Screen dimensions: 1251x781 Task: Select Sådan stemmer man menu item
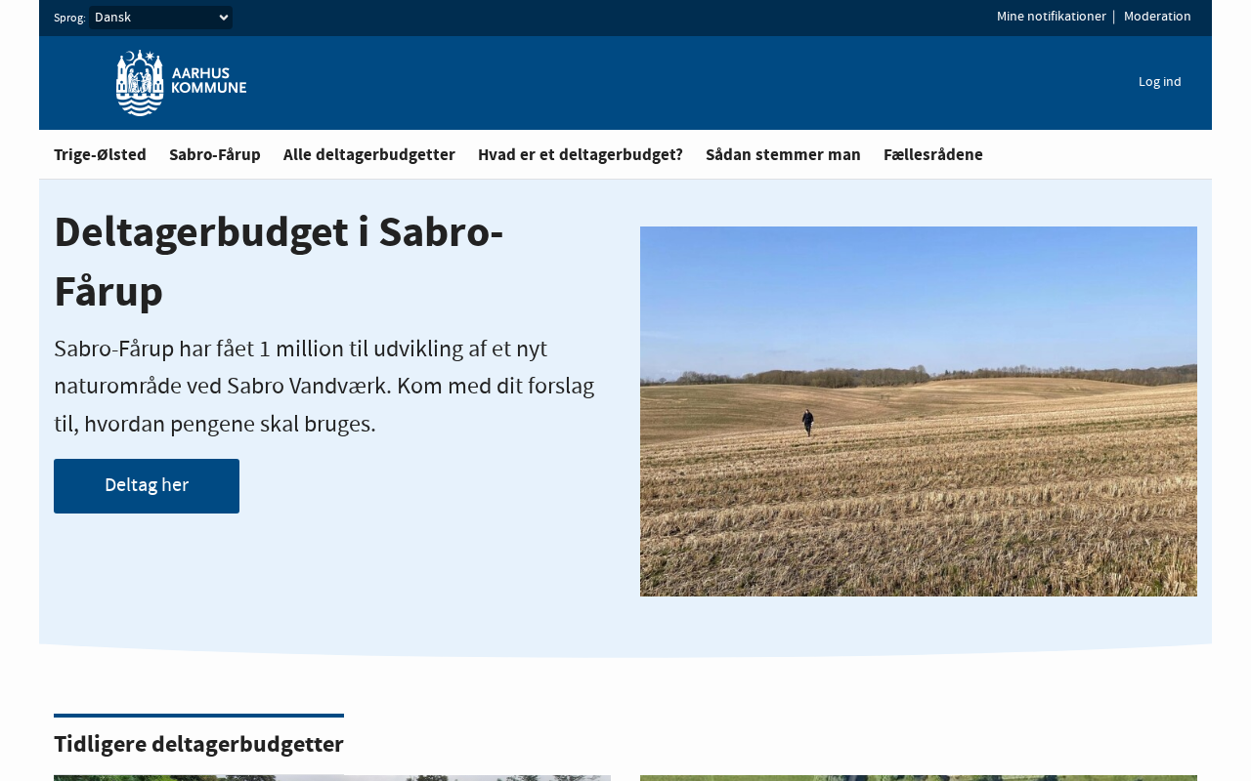(x=783, y=154)
